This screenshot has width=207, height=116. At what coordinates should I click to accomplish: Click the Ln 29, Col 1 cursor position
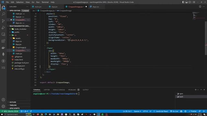click(127, 111)
